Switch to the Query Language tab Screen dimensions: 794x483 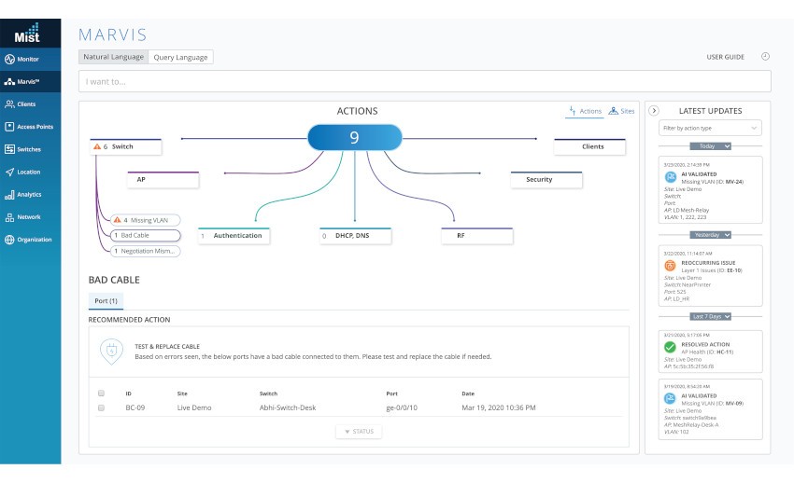click(x=181, y=57)
